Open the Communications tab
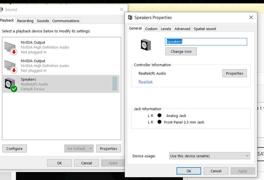 [66, 21]
